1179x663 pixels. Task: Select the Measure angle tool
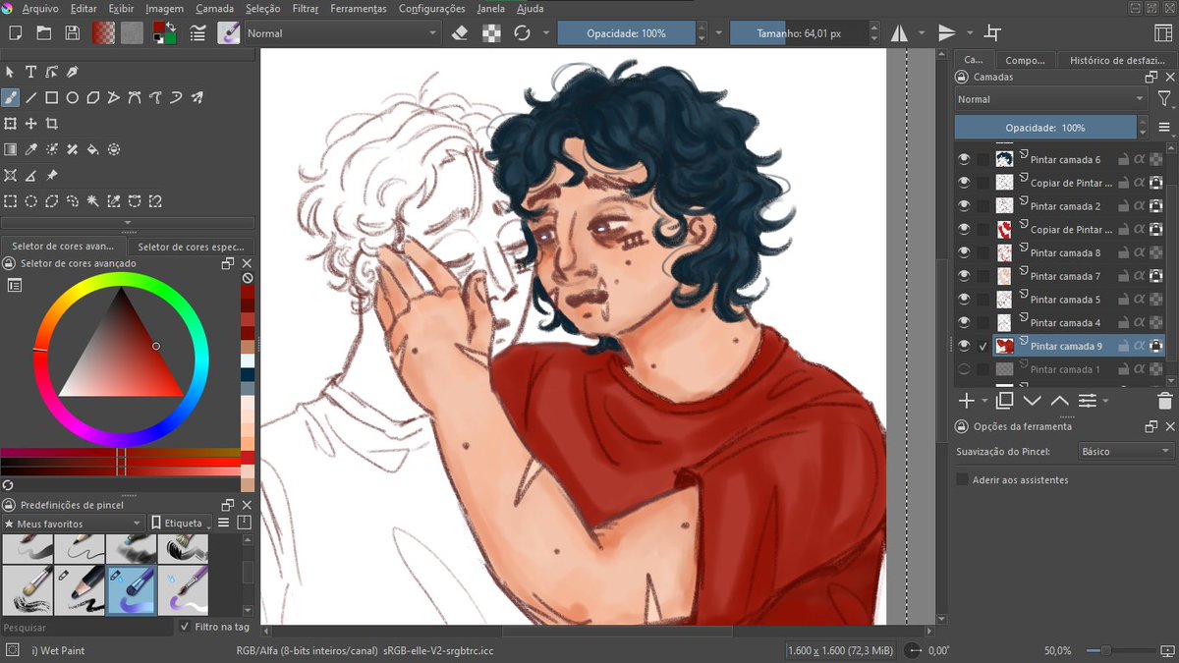pyautogui.click(x=30, y=176)
